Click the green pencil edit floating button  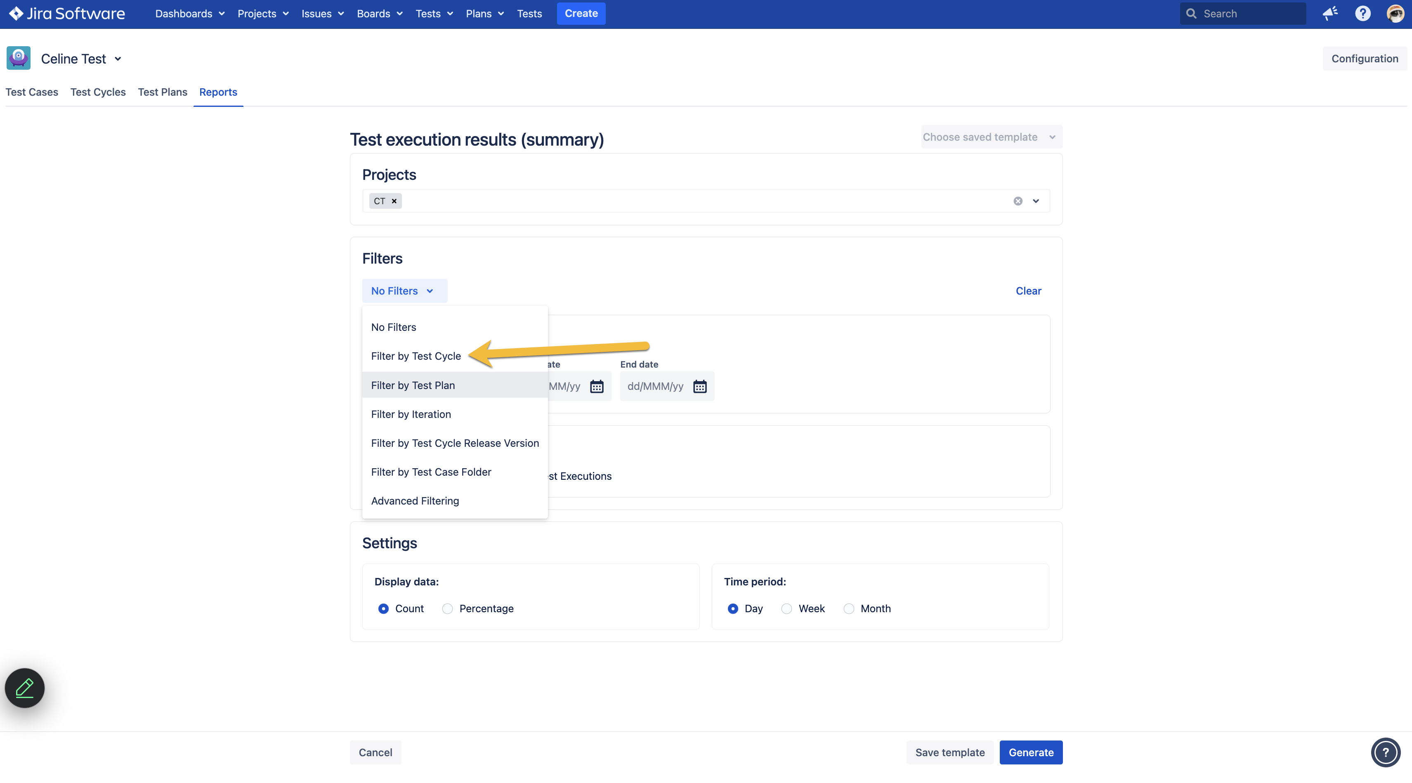(x=25, y=688)
